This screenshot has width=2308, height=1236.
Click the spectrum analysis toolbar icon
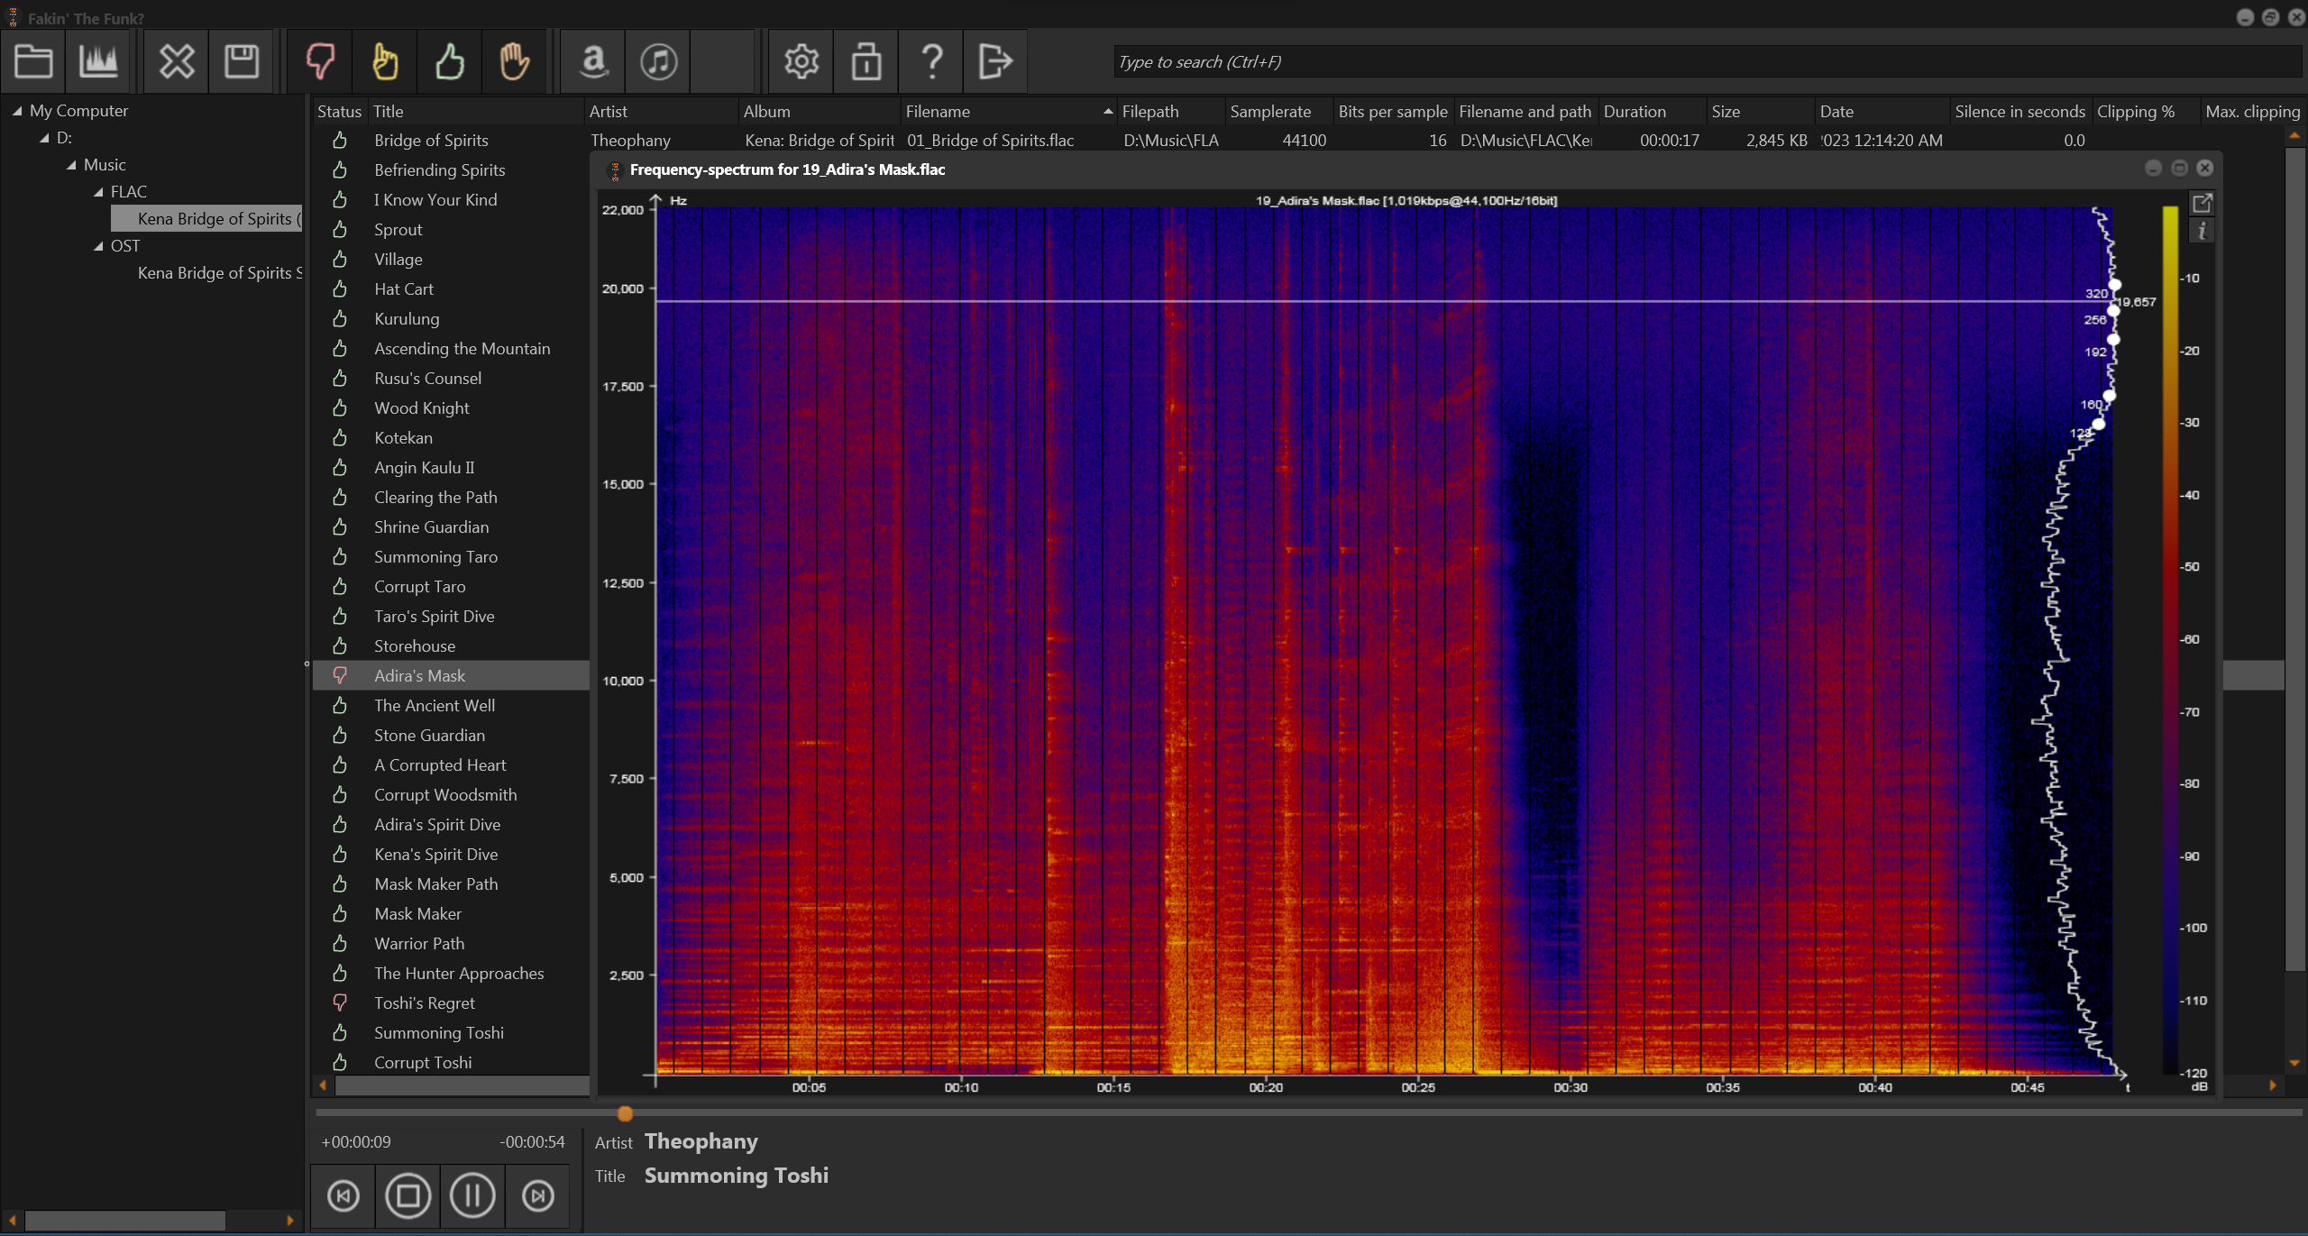[x=98, y=61]
